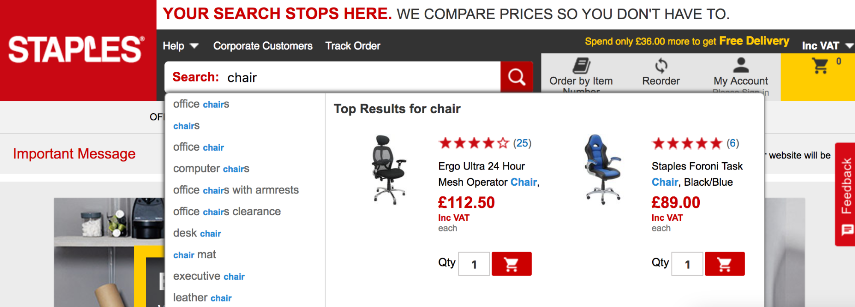Viewport: 855px width, 307px height.
Task: Click the red search magnifier button
Action: [516, 77]
